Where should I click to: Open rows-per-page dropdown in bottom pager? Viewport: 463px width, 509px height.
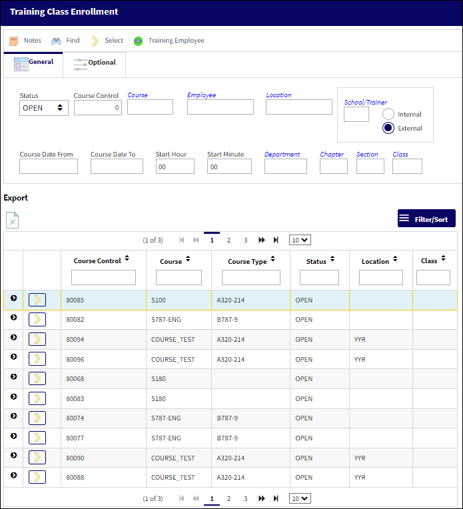[300, 498]
